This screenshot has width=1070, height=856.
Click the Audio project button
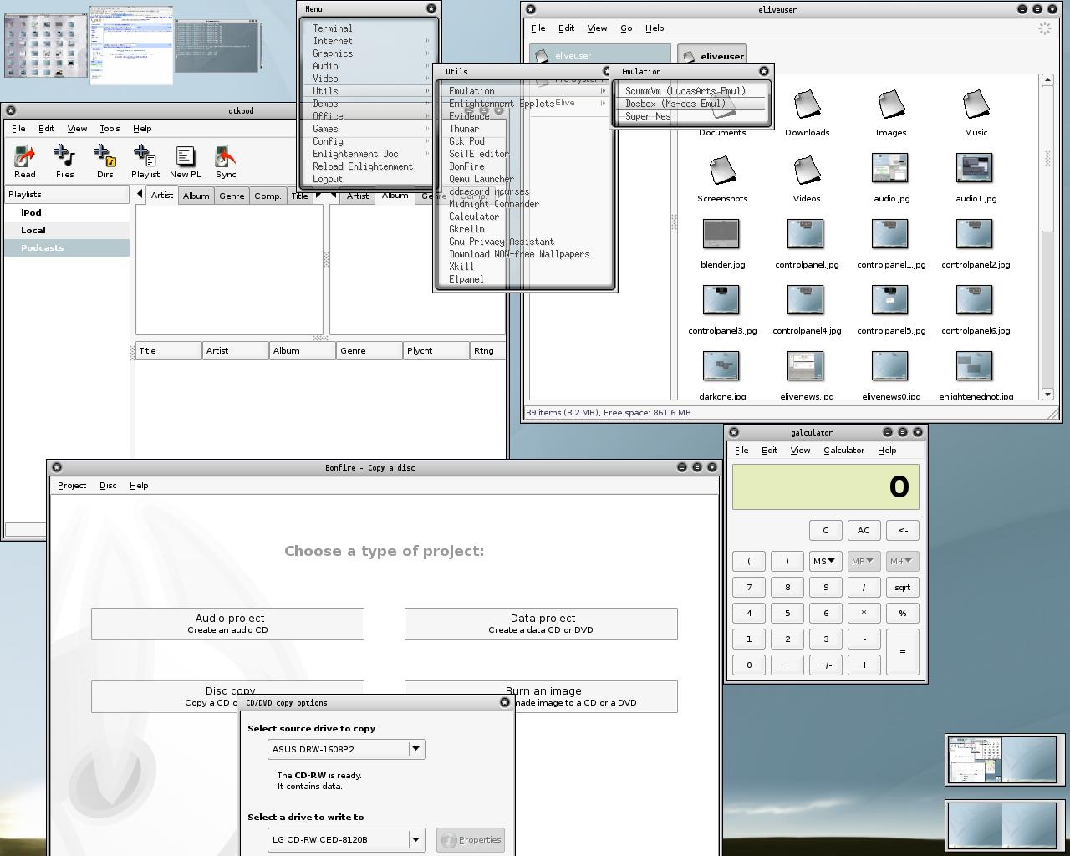(x=227, y=624)
